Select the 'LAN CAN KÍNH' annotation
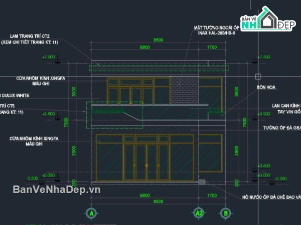Screen dimensions: 301x225 tap(286, 105)
